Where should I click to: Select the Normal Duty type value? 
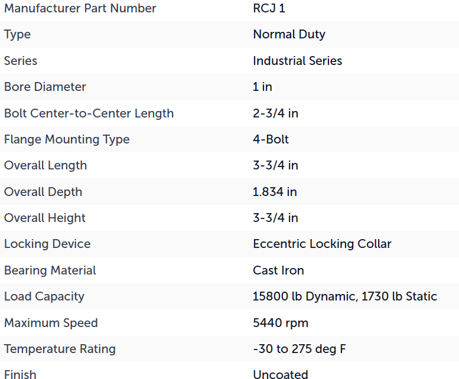(x=289, y=34)
